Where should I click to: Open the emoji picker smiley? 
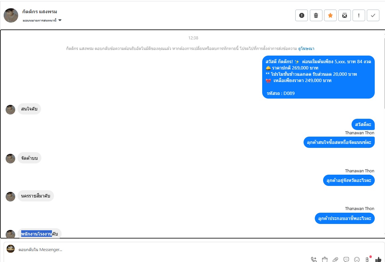[357, 259]
